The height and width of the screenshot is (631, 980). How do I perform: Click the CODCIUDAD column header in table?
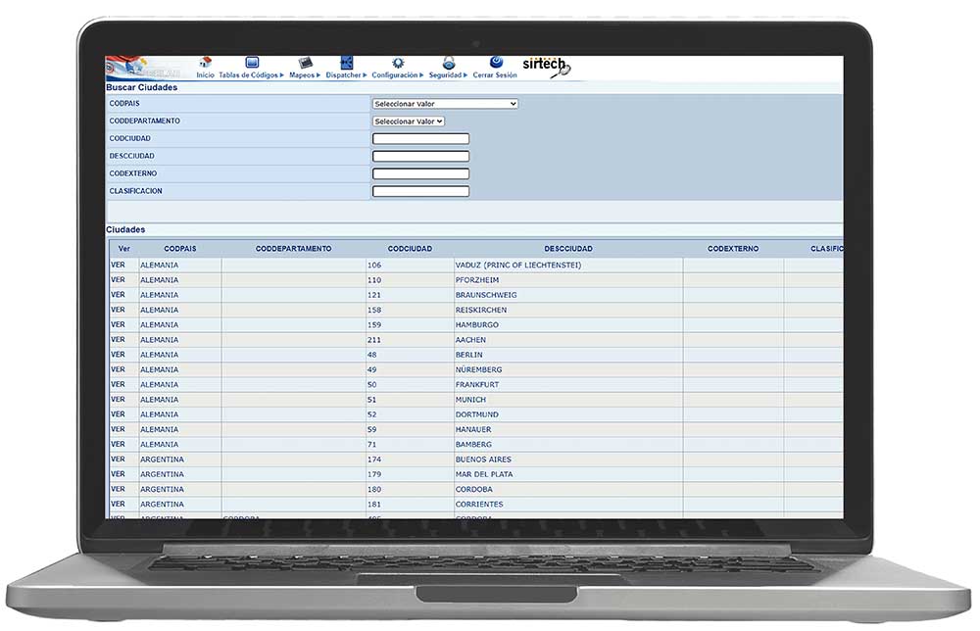pos(410,249)
